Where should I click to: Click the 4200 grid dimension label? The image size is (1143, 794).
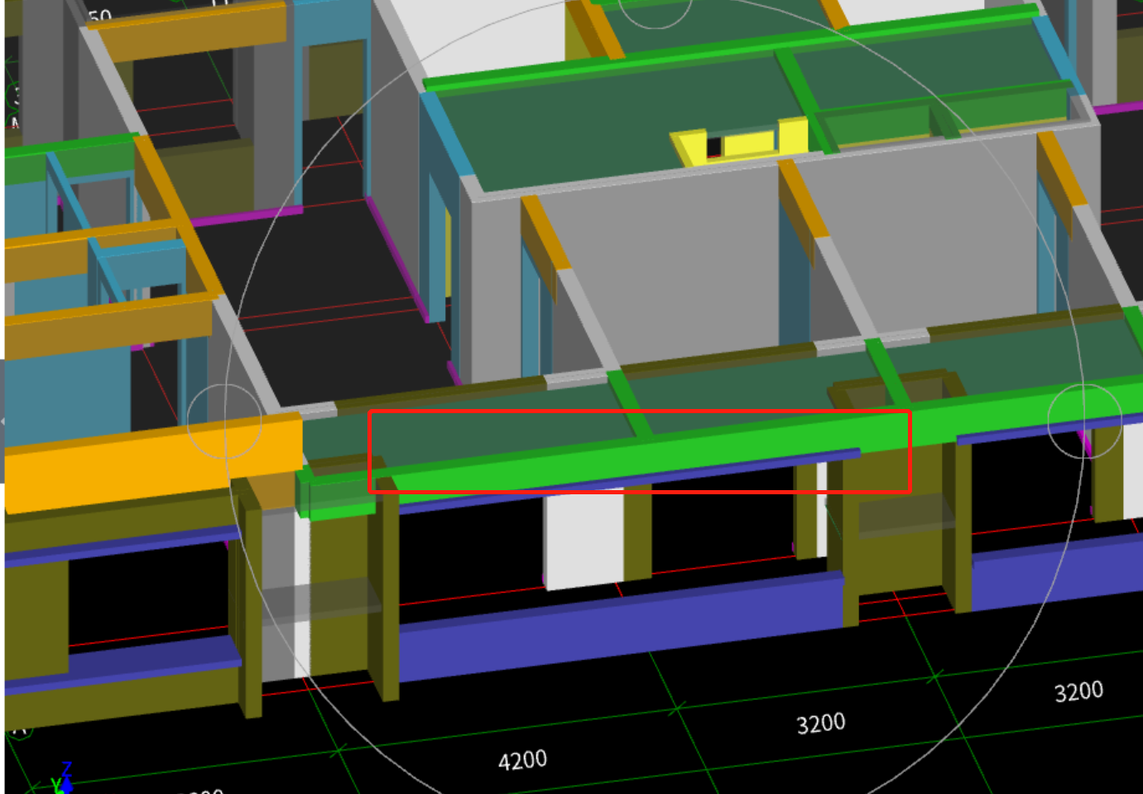522,759
